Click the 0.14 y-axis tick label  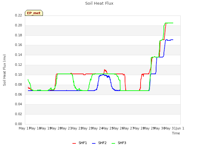click(x=18, y=55)
